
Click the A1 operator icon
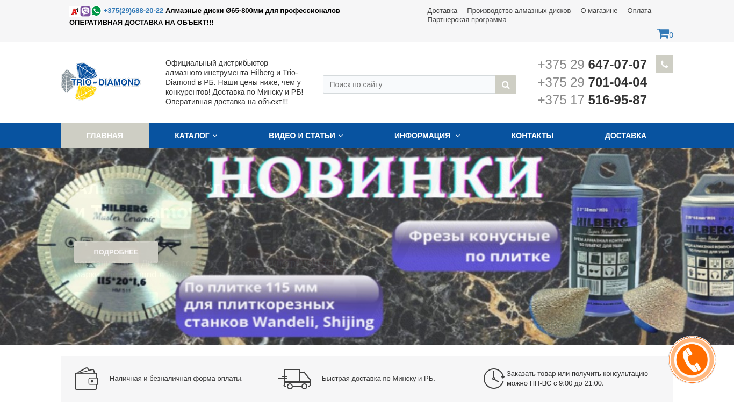[x=75, y=11]
